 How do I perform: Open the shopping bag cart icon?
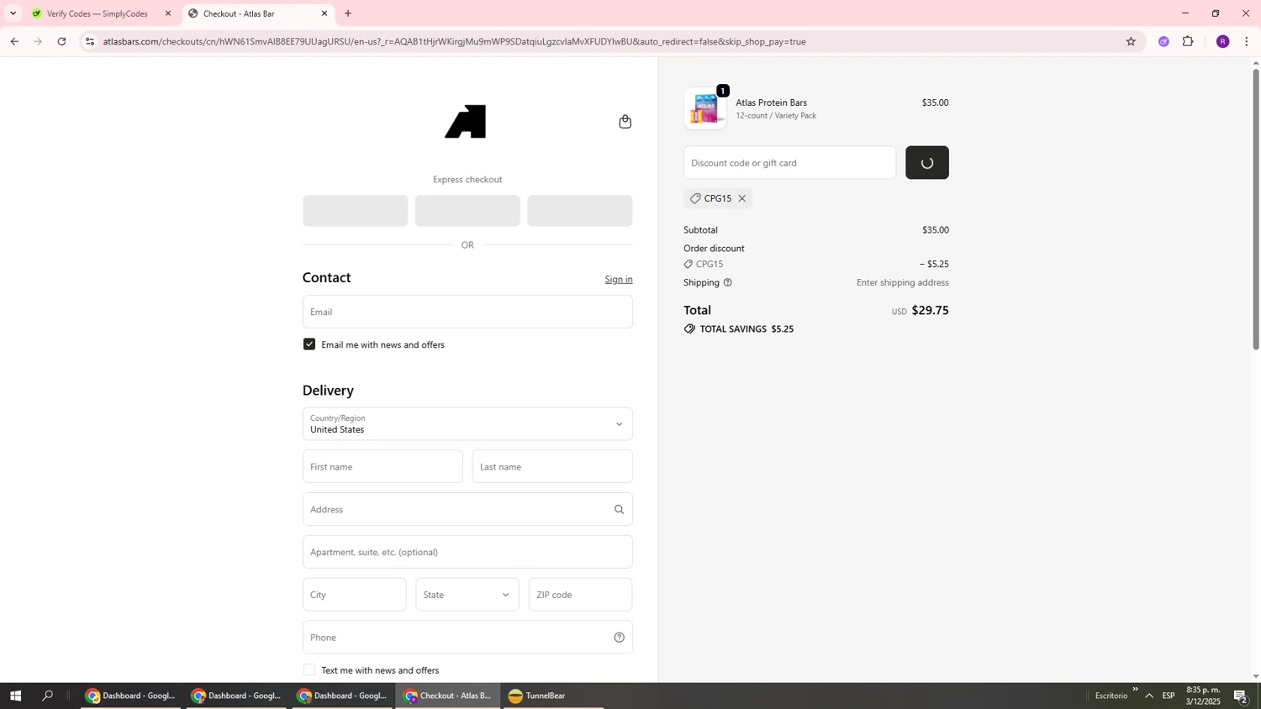pyautogui.click(x=625, y=122)
